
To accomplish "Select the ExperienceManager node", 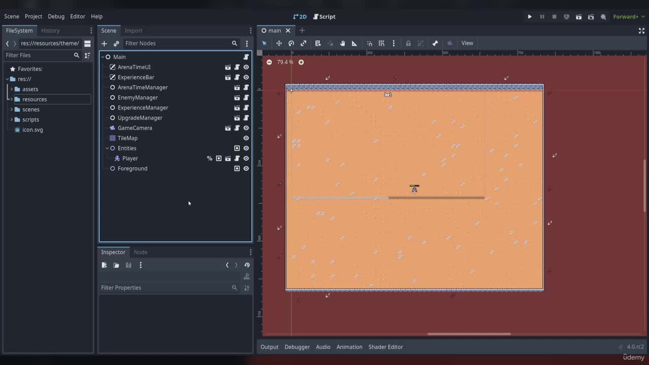I will (x=143, y=107).
